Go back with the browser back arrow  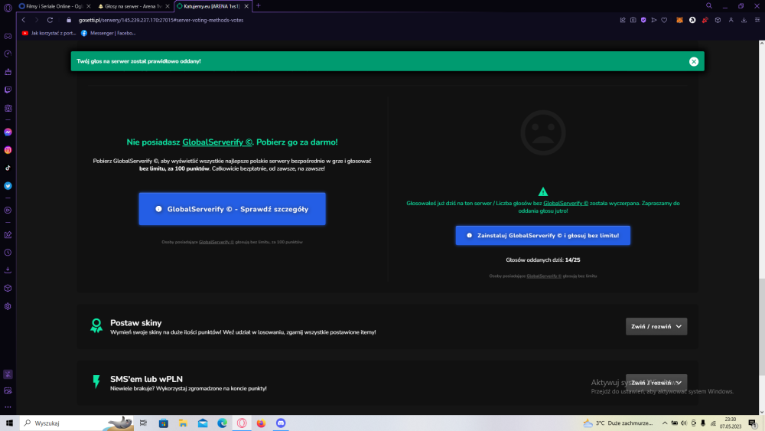click(24, 20)
